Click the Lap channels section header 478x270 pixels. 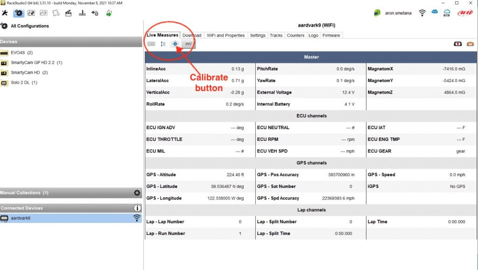[311, 210]
